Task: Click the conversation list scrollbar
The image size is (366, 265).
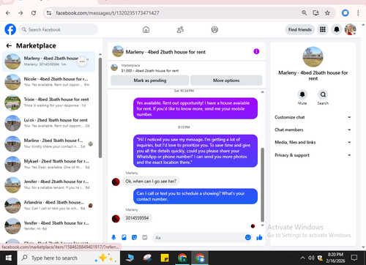Action: (100, 108)
